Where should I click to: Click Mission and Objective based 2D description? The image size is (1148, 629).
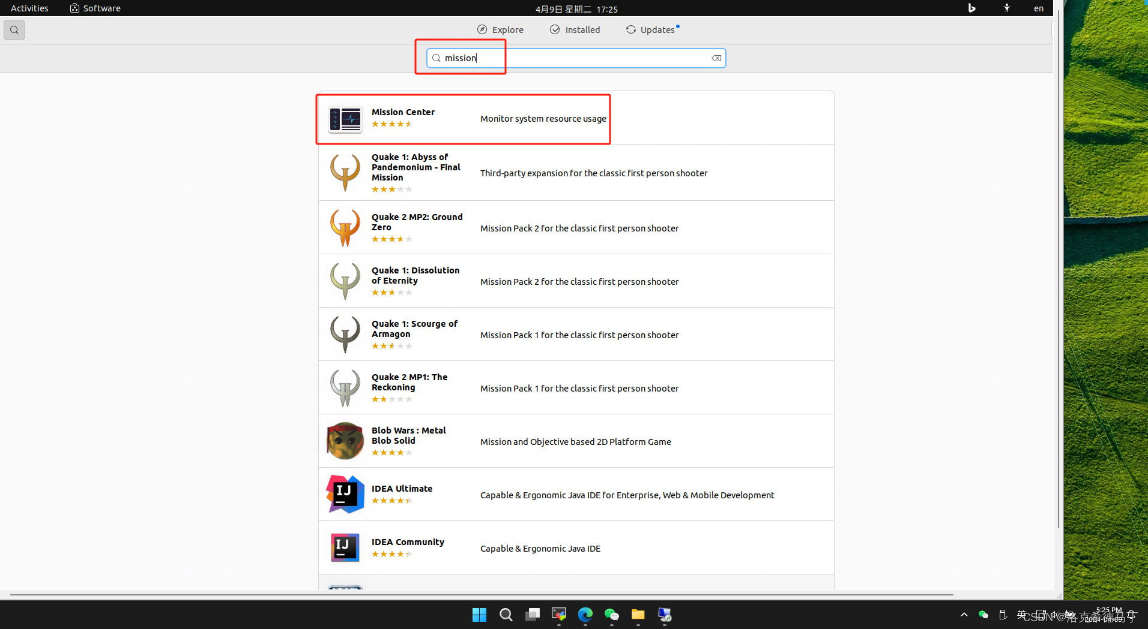pos(576,442)
